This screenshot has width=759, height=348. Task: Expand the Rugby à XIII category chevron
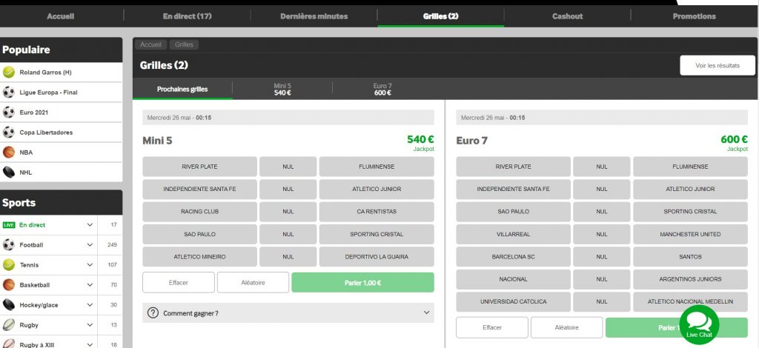[90, 344]
